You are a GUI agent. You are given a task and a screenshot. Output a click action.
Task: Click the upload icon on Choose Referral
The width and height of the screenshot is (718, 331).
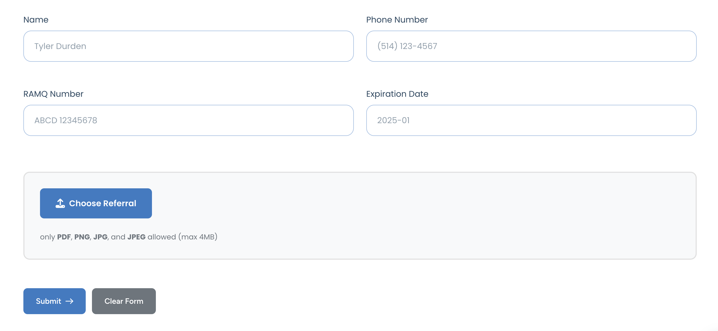60,203
